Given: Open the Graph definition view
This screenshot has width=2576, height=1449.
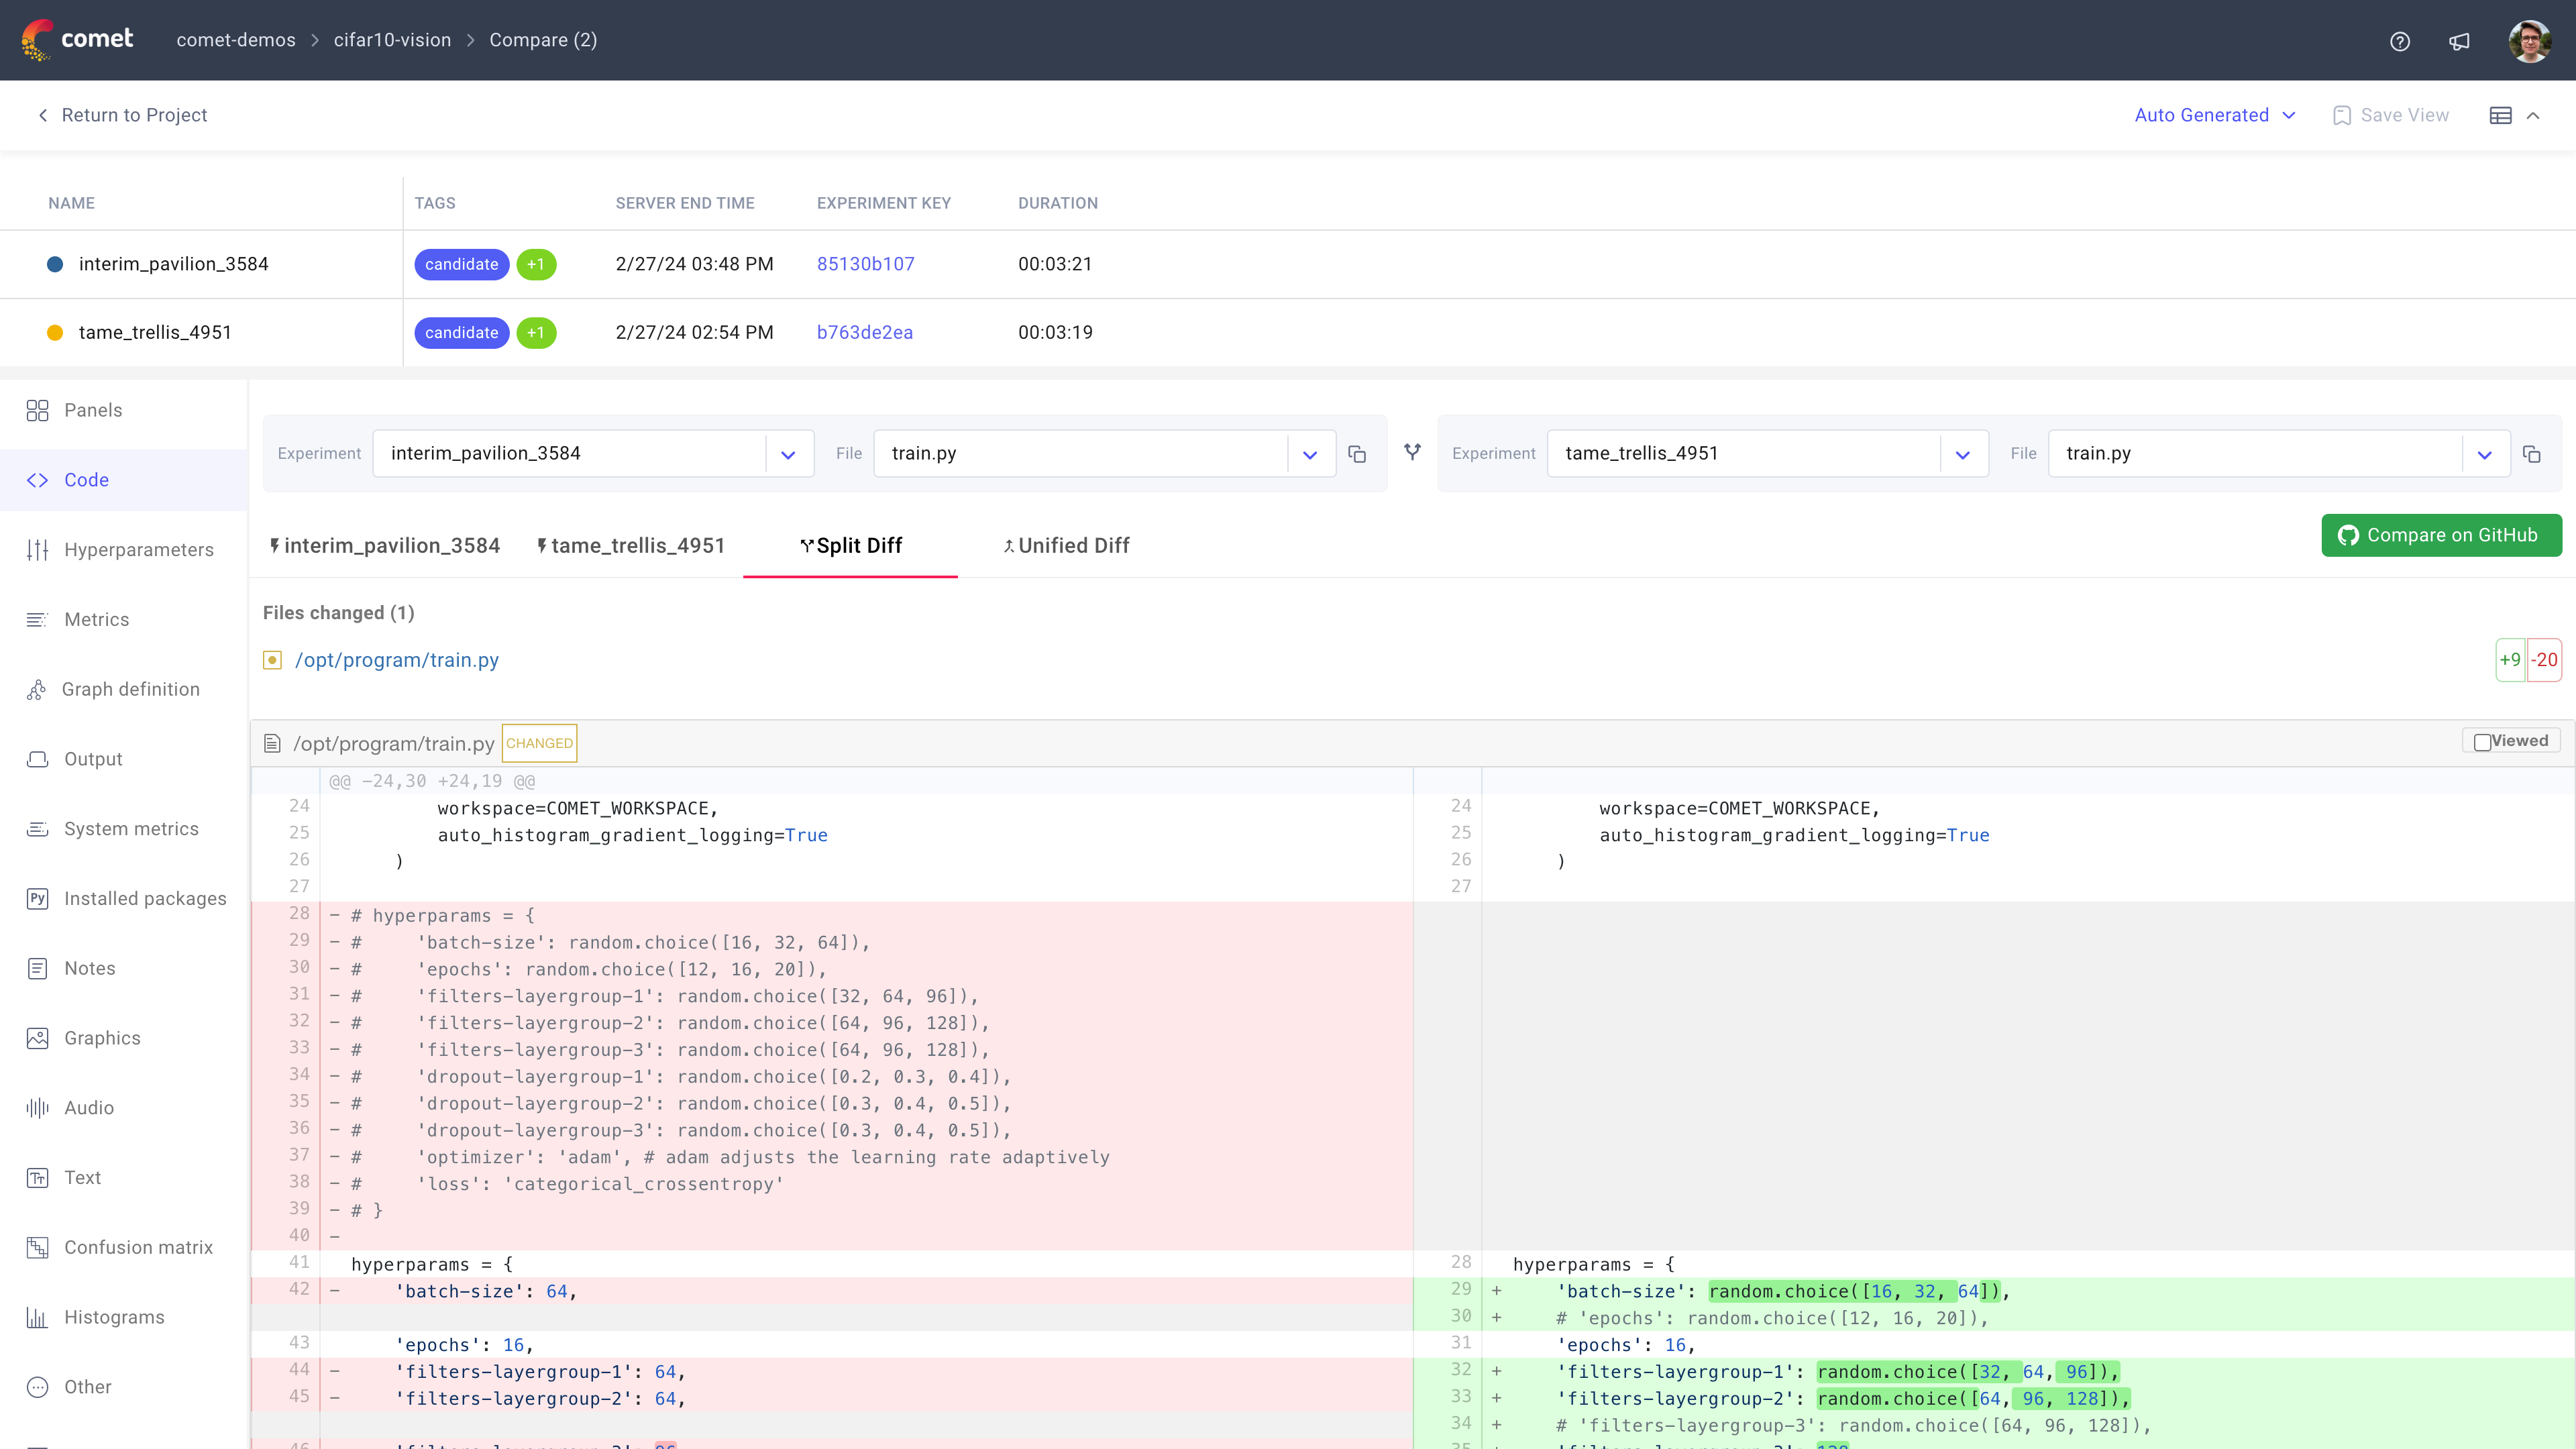Looking at the screenshot, I should tap(131, 689).
